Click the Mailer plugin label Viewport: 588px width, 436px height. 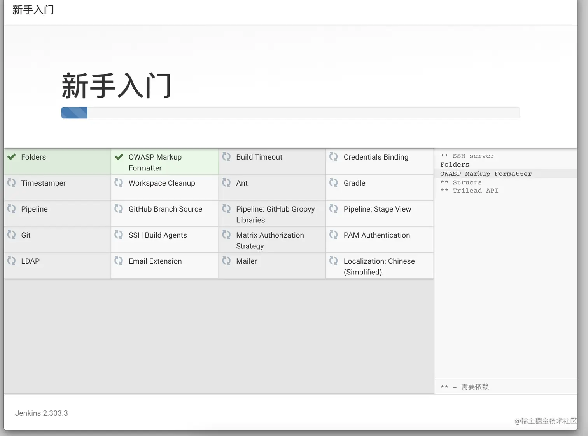point(247,261)
